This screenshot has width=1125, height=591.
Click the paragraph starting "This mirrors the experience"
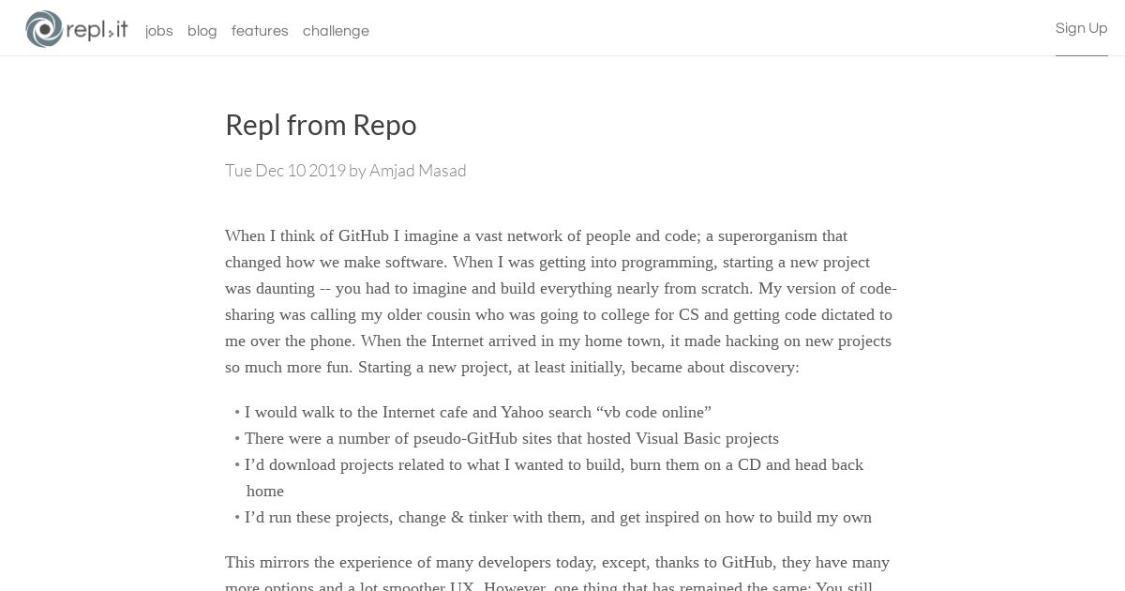click(x=558, y=574)
